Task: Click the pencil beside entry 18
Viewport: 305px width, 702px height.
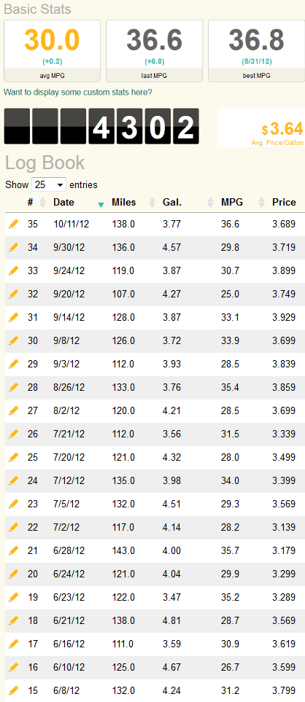Action: (14, 620)
